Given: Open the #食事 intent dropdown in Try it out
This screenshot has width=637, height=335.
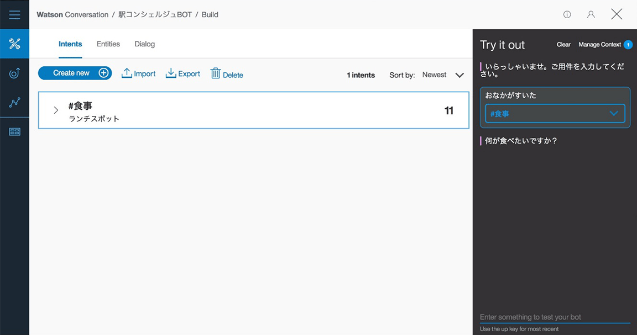Looking at the screenshot, I should click(555, 114).
